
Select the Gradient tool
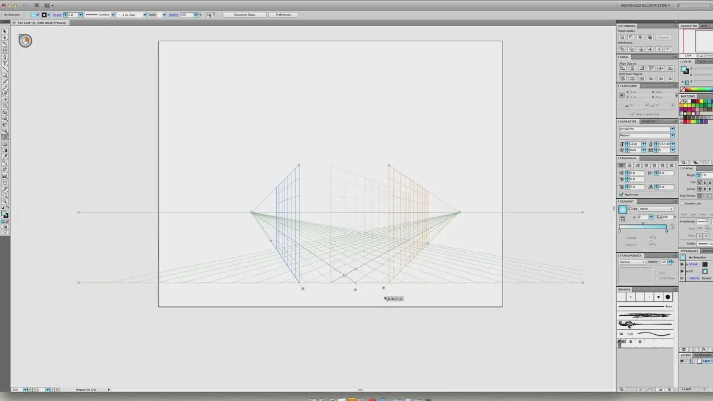click(5, 150)
